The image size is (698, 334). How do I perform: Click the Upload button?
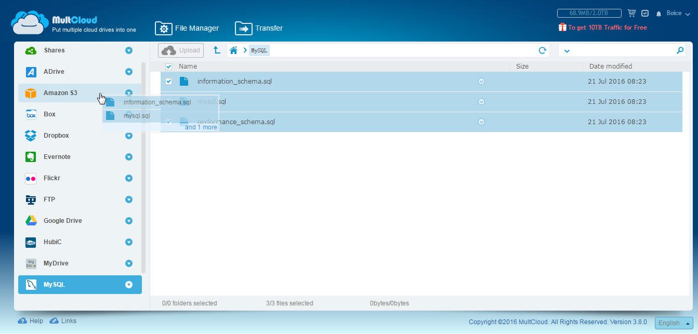(x=181, y=50)
